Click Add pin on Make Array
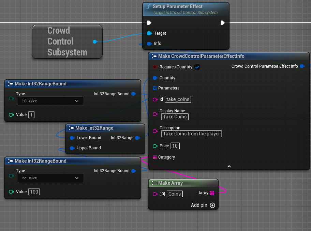Viewport: 311px width, 231px height. click(x=203, y=205)
